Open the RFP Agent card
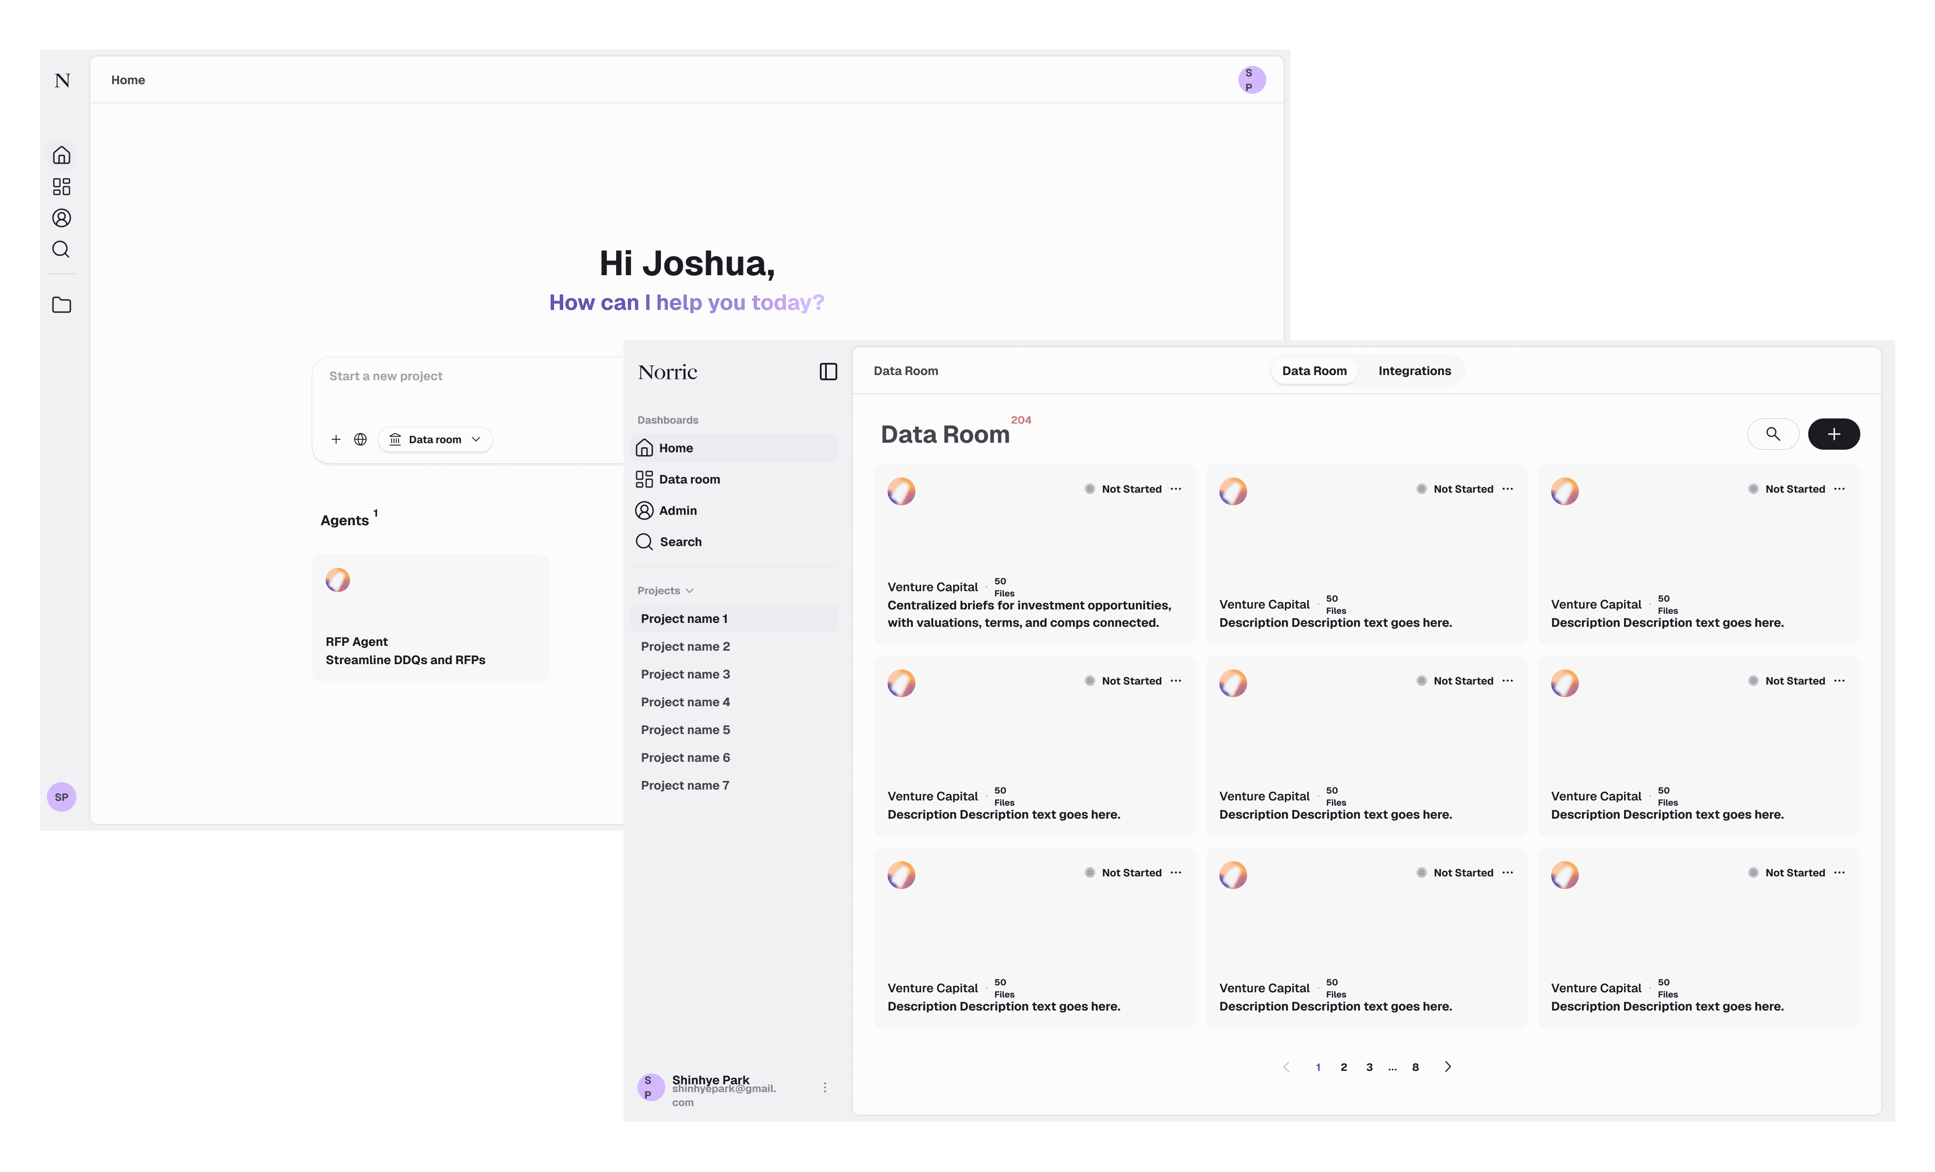 point(430,619)
